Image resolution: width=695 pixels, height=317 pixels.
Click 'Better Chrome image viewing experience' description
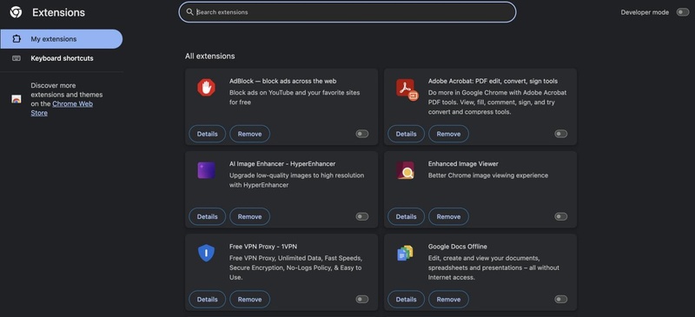[x=488, y=175]
